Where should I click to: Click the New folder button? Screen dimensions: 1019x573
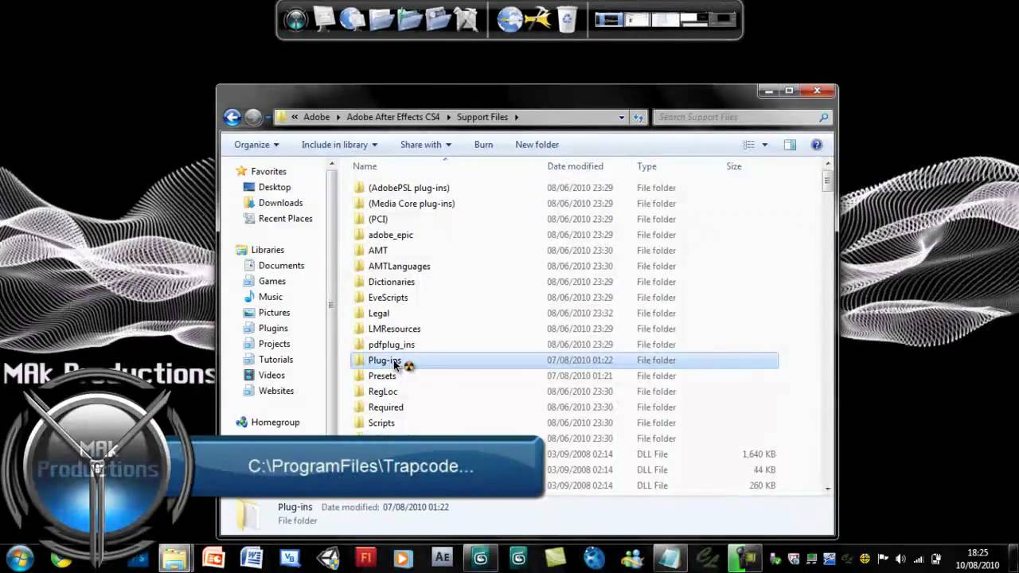537,145
